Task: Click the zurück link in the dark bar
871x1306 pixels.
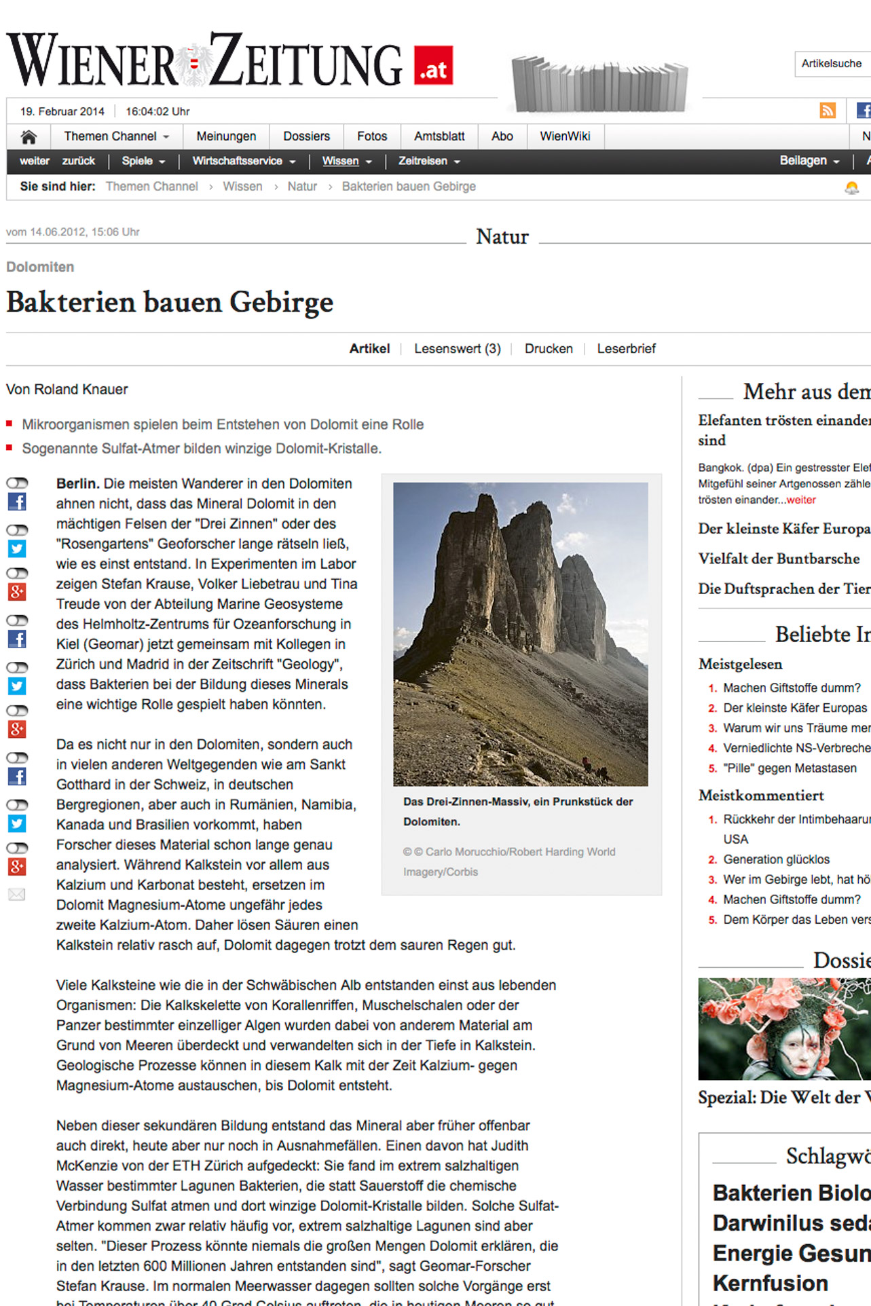Action: pyautogui.click(x=79, y=161)
